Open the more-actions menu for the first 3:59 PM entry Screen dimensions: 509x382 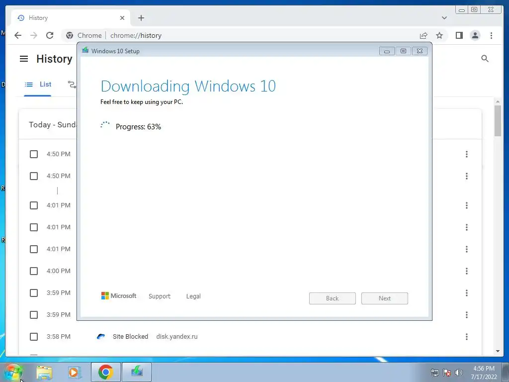click(466, 293)
